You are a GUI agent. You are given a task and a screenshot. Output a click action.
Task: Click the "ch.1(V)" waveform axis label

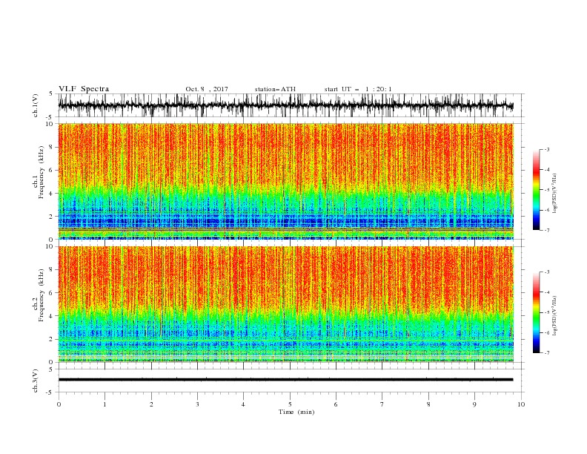click(x=36, y=105)
